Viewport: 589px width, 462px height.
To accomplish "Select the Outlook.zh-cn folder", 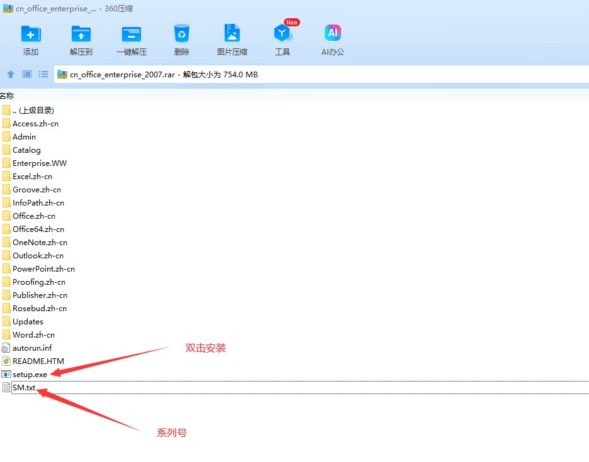I will pos(33,256).
